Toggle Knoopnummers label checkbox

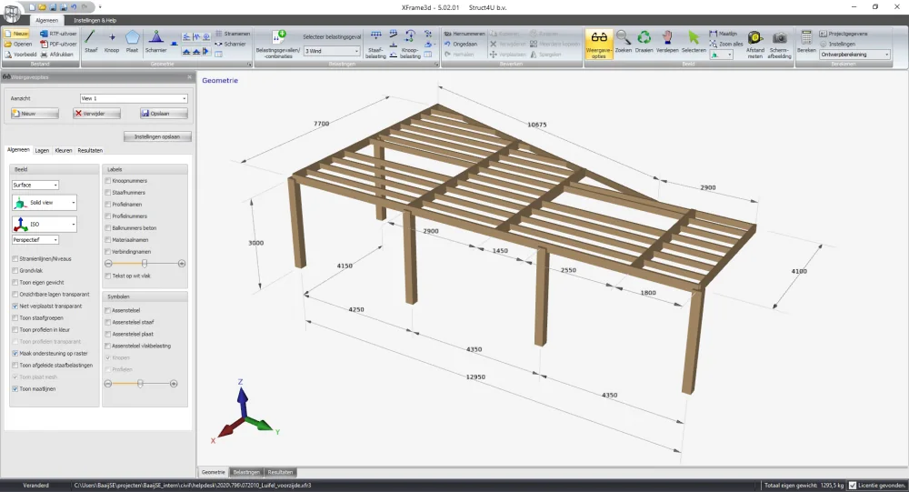[x=108, y=181]
